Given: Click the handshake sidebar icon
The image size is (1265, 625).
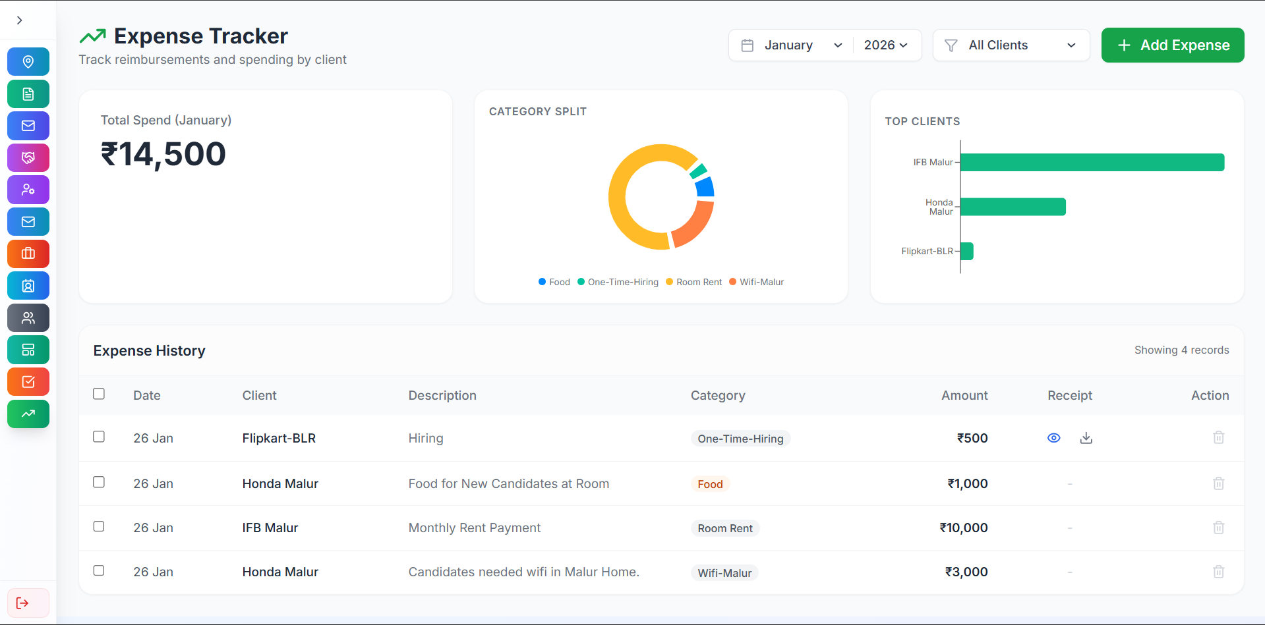Looking at the screenshot, I should 28,158.
